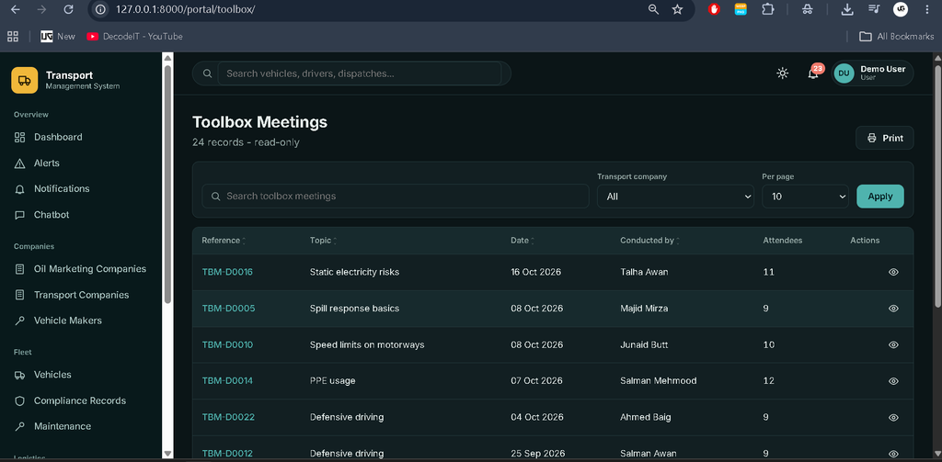Open the TBM-D0005 reference link
This screenshot has height=462, width=942.
[x=228, y=309]
